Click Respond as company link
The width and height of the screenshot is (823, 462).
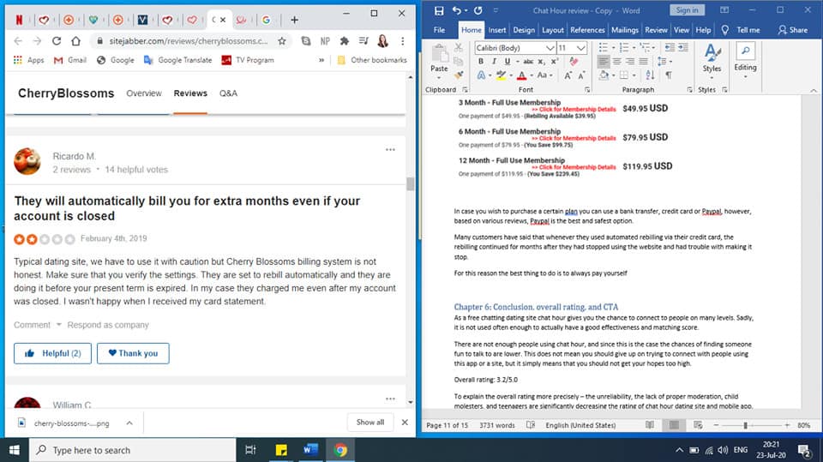coord(108,325)
